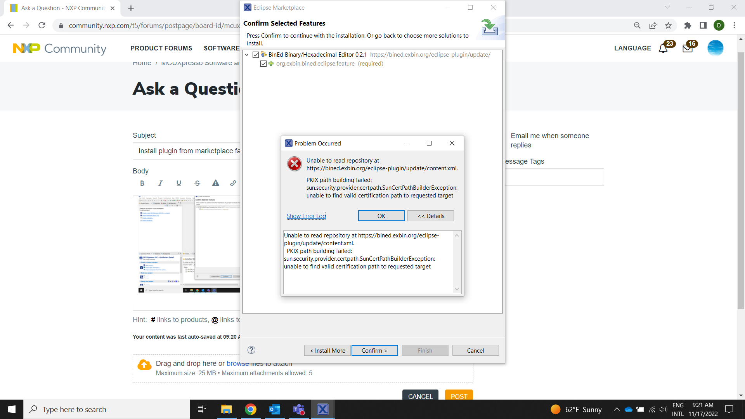Viewport: 745px width, 419px height.
Task: Click the insert link icon
Action: (x=233, y=183)
